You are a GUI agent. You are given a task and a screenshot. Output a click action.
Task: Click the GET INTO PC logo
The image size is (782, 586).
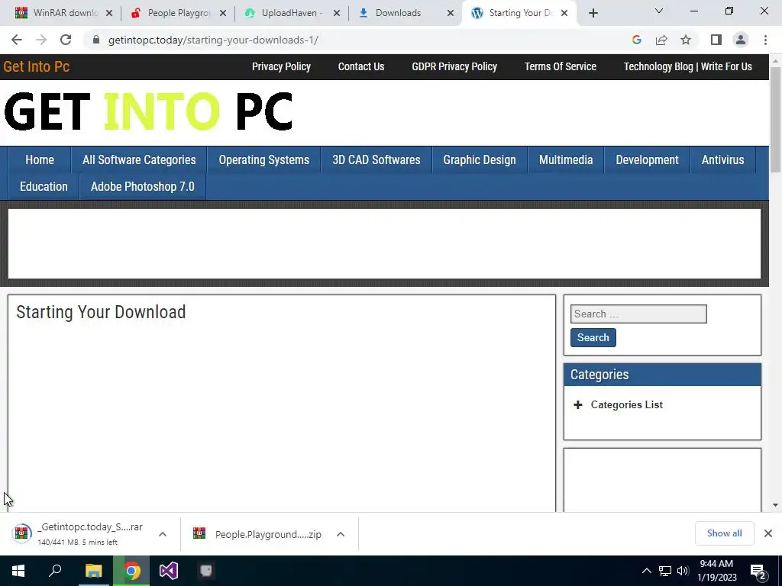148,111
